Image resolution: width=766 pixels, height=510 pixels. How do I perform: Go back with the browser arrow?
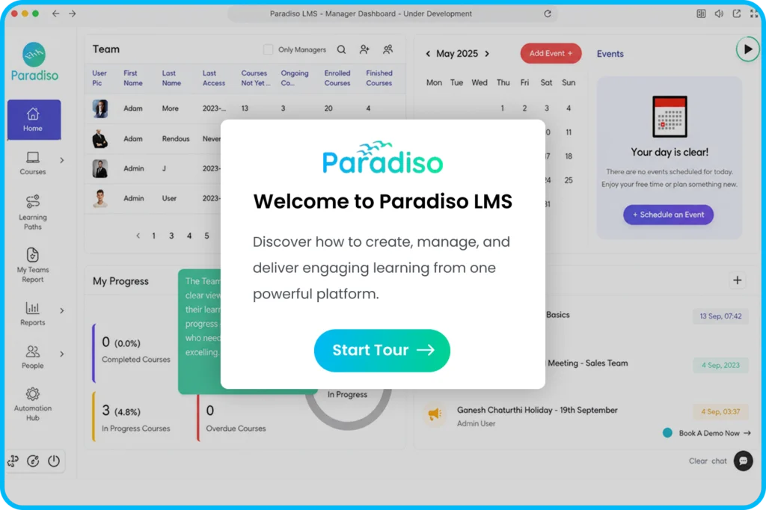55,13
